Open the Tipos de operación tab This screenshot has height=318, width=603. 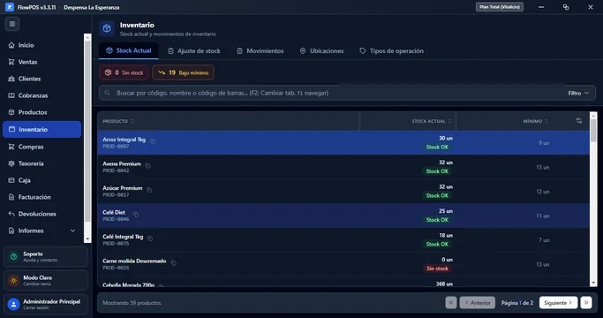[391, 51]
